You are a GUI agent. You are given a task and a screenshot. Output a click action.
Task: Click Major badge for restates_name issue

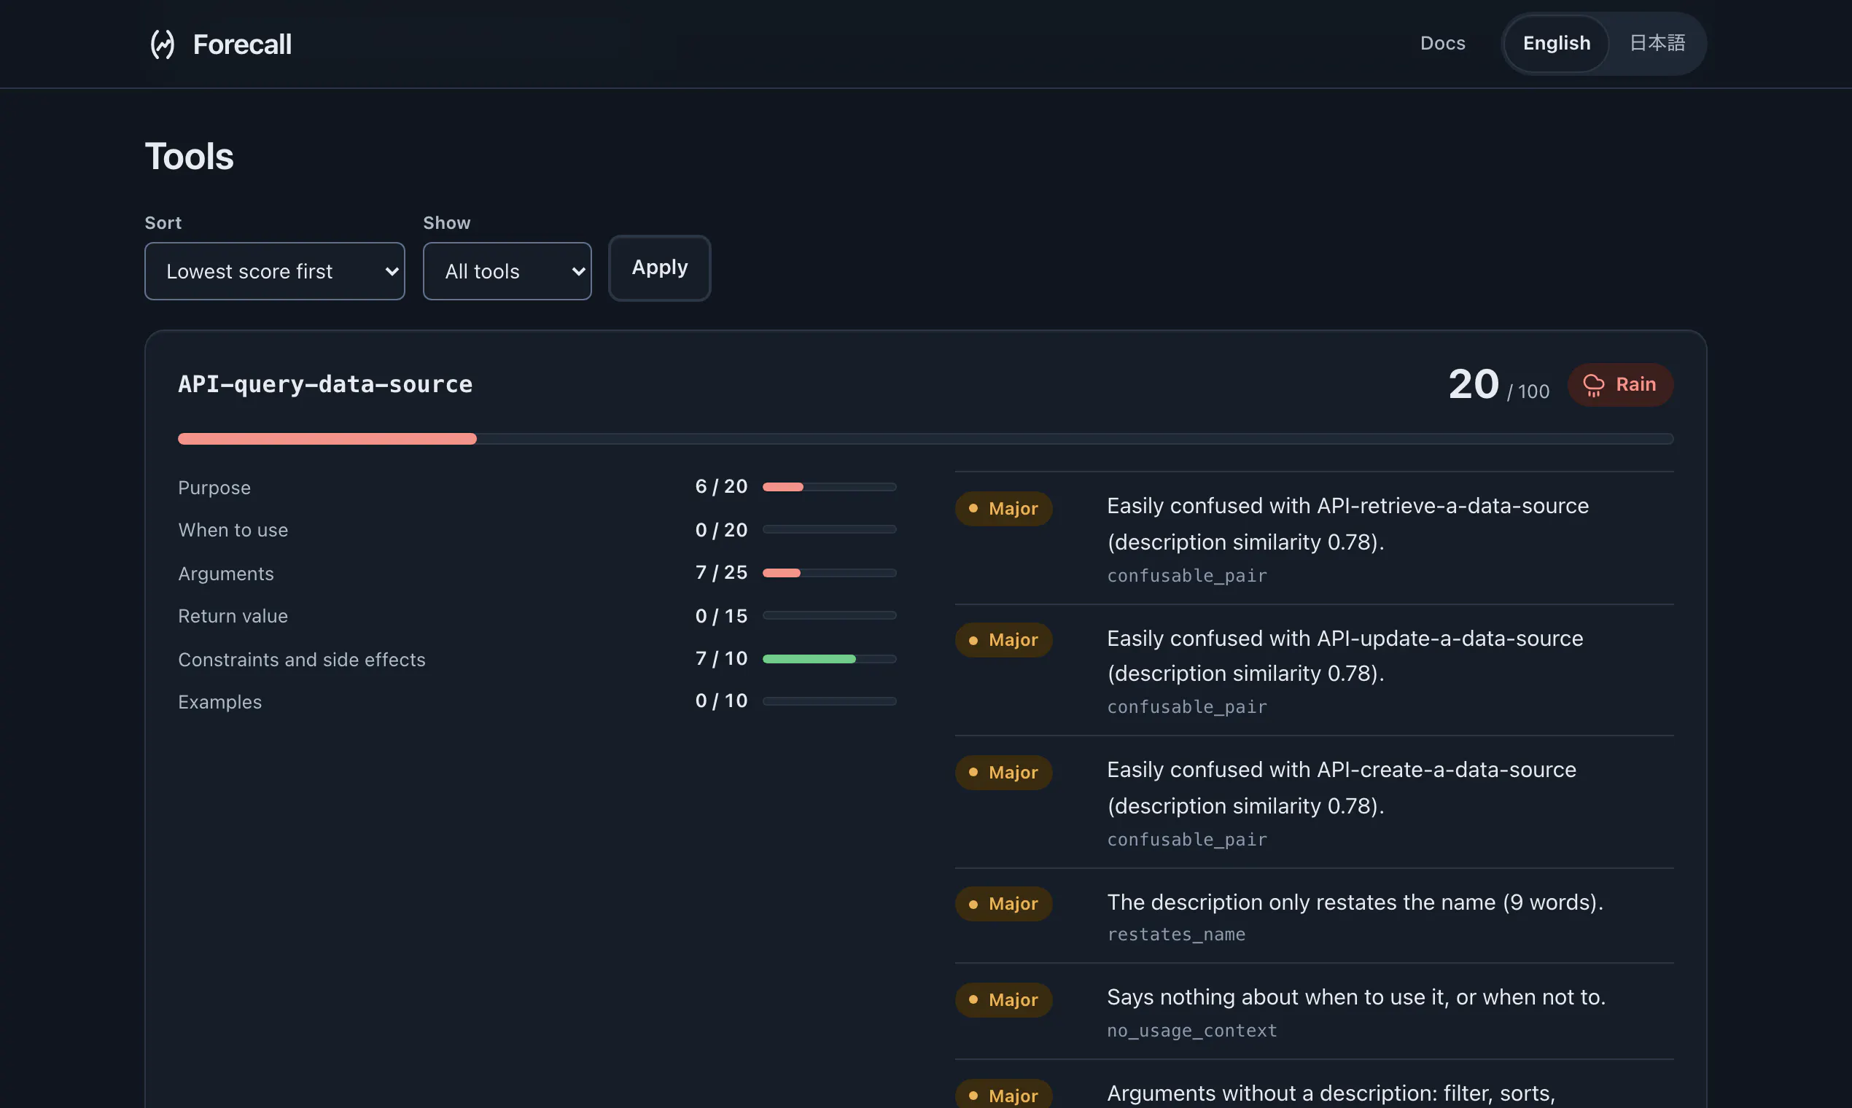pyautogui.click(x=1004, y=903)
